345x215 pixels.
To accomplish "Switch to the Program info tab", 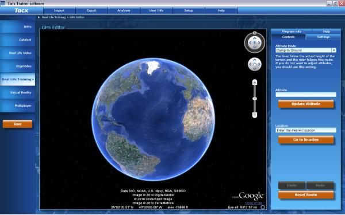I will pyautogui.click(x=292, y=32).
